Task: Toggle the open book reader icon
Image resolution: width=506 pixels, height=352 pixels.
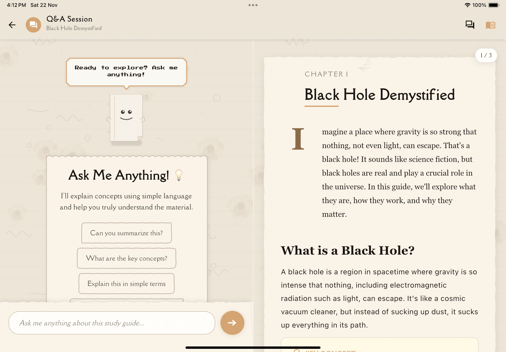Action: (490, 25)
